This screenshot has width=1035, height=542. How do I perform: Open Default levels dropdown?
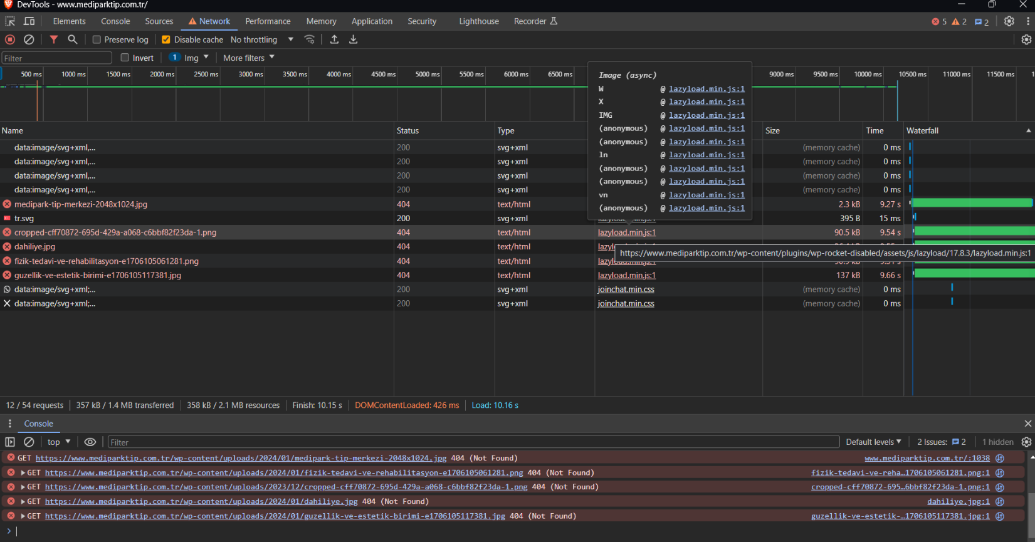[873, 442]
